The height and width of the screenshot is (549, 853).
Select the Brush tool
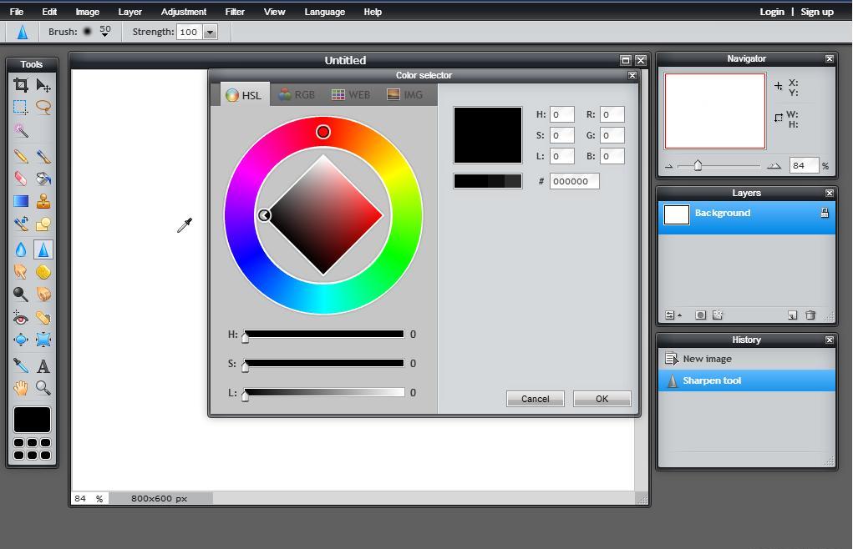pos(43,156)
